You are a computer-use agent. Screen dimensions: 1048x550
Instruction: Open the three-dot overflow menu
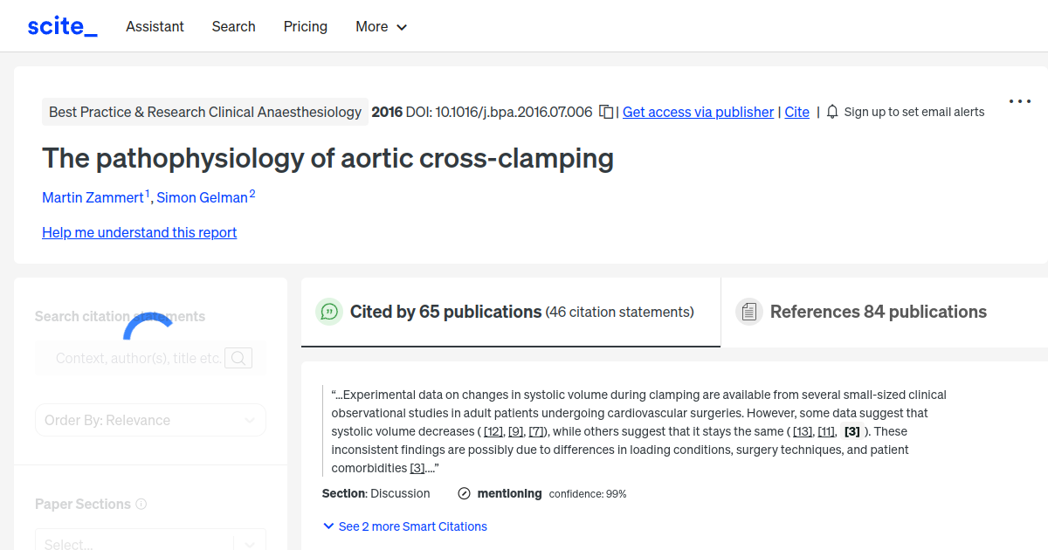tap(1019, 100)
